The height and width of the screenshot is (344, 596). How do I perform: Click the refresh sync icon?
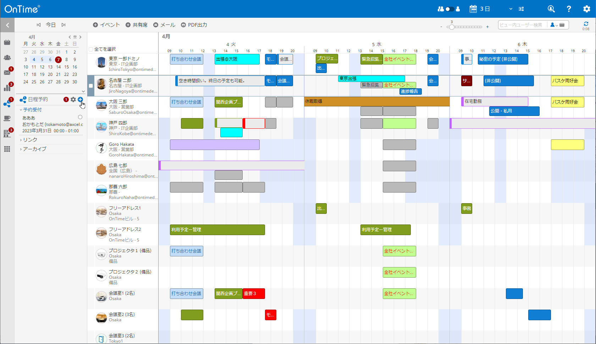click(x=586, y=24)
